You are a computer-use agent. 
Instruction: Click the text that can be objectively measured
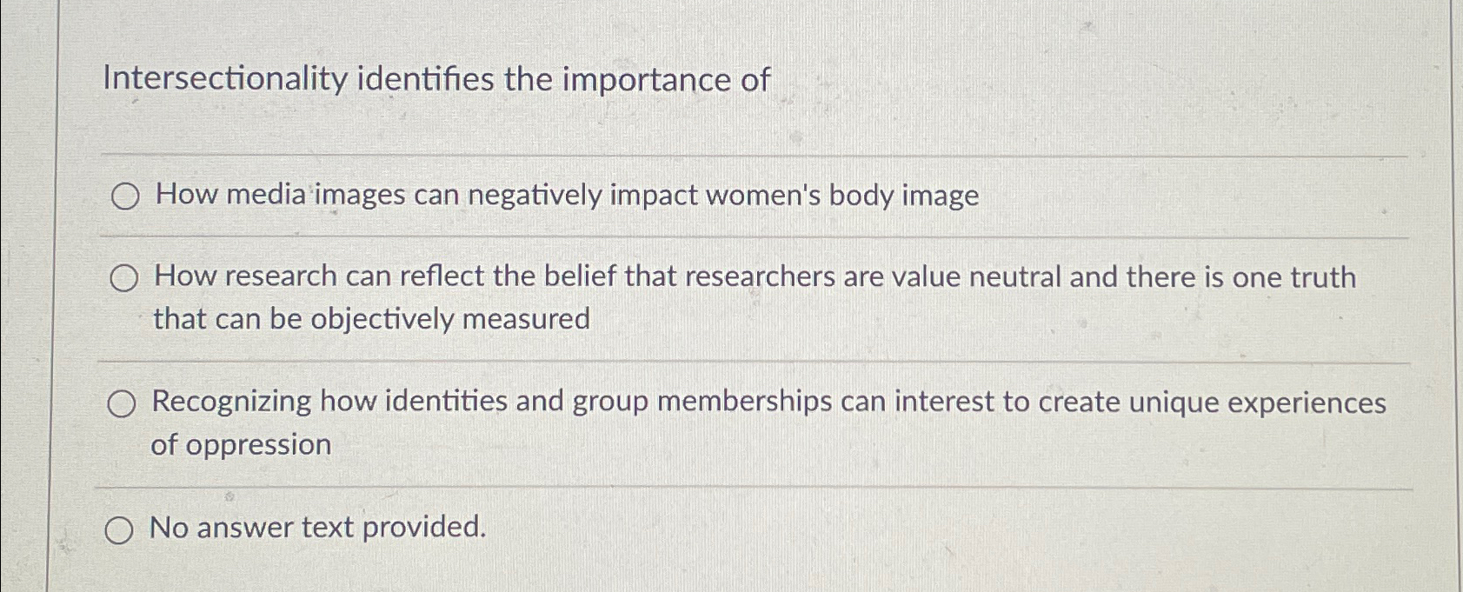tap(371, 319)
